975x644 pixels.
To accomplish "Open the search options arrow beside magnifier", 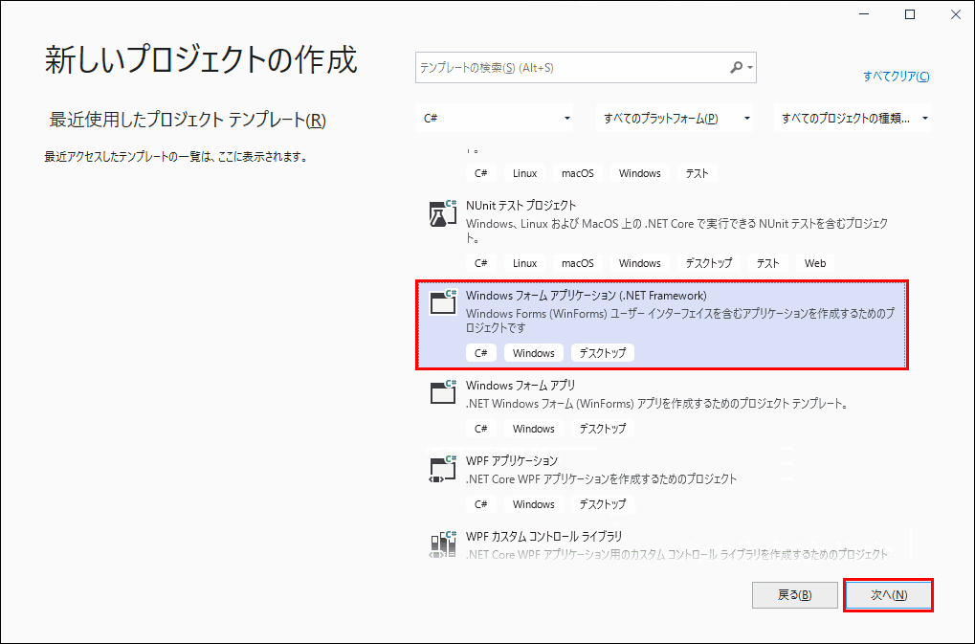I will click(750, 67).
